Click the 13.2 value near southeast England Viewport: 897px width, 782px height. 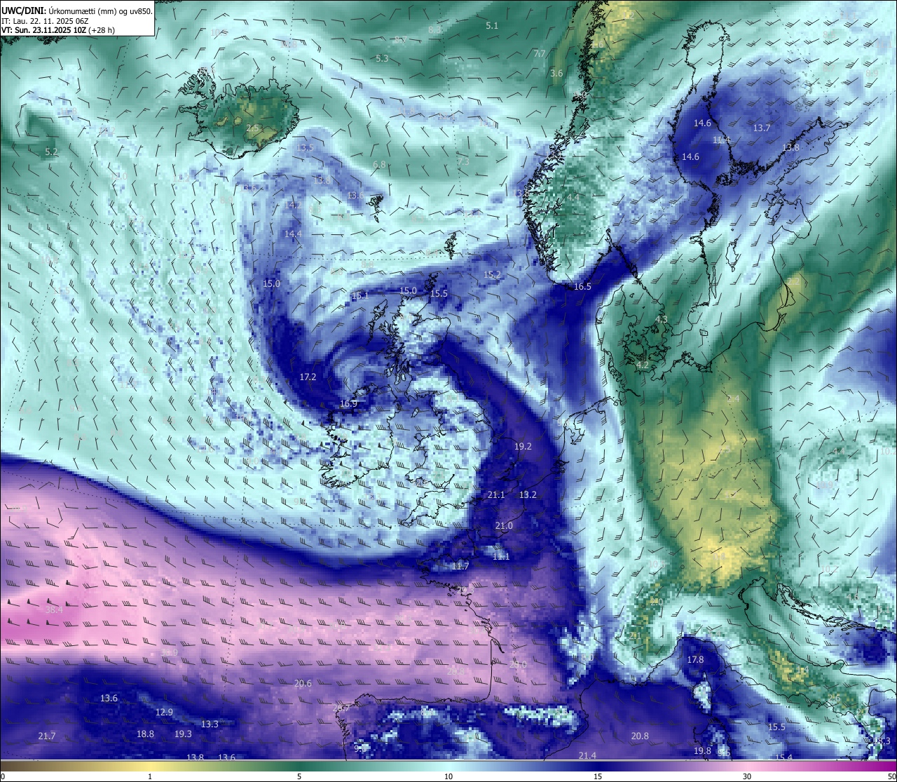point(528,494)
